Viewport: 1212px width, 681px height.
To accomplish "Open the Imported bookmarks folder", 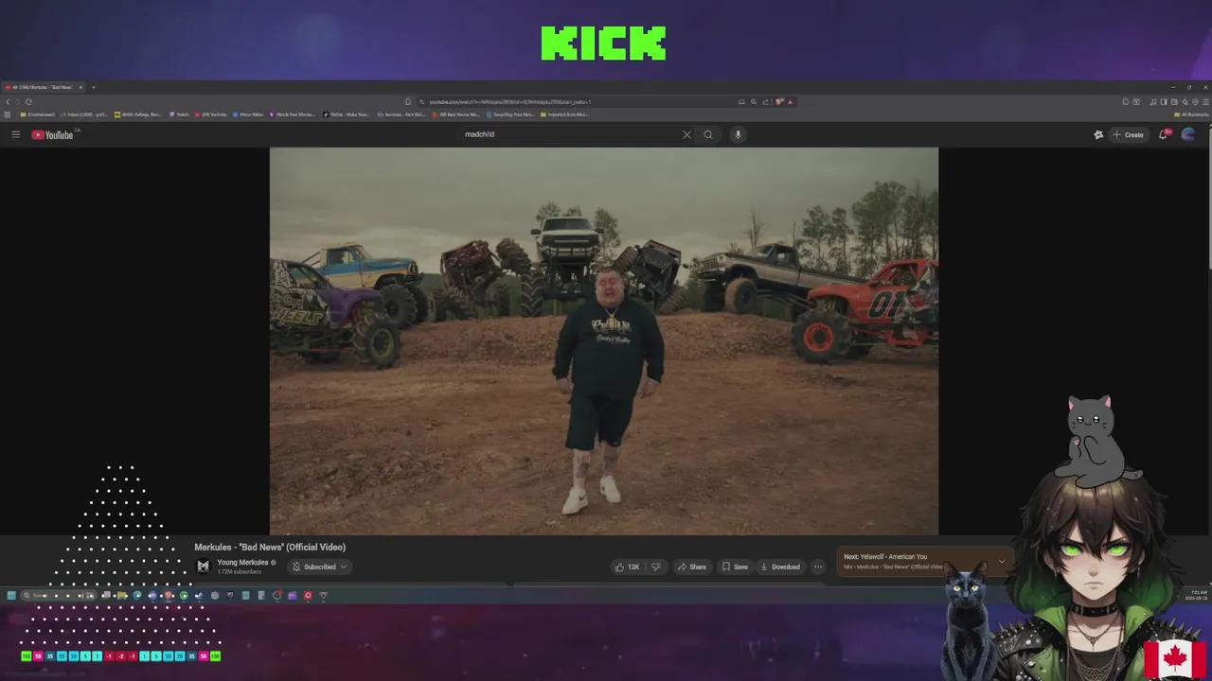I will coord(564,114).
